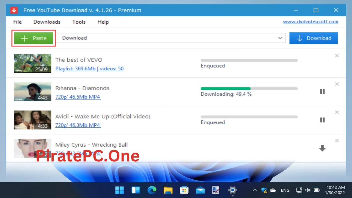
Task: Click The best of VEVO progress bar
Action: point(249,60)
